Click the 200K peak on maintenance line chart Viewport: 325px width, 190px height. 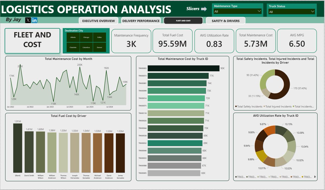click(80, 67)
